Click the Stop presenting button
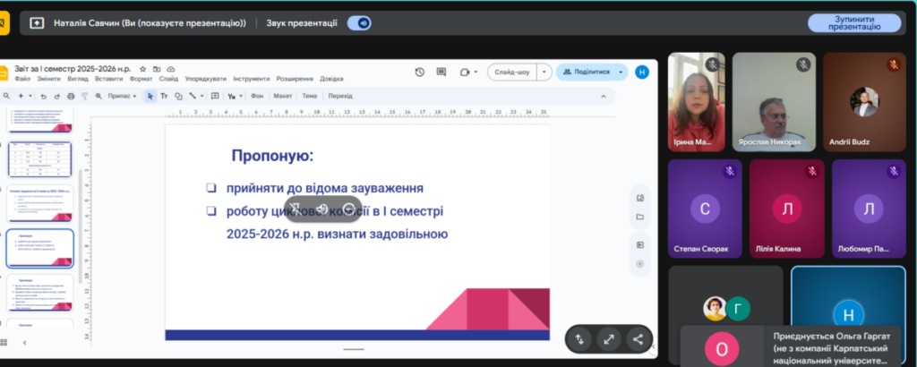The height and width of the screenshot is (367, 917). pyautogui.click(x=853, y=23)
